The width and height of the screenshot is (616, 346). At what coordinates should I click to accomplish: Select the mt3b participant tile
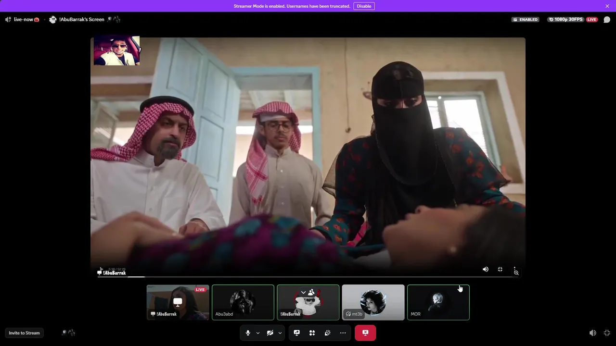click(x=373, y=302)
